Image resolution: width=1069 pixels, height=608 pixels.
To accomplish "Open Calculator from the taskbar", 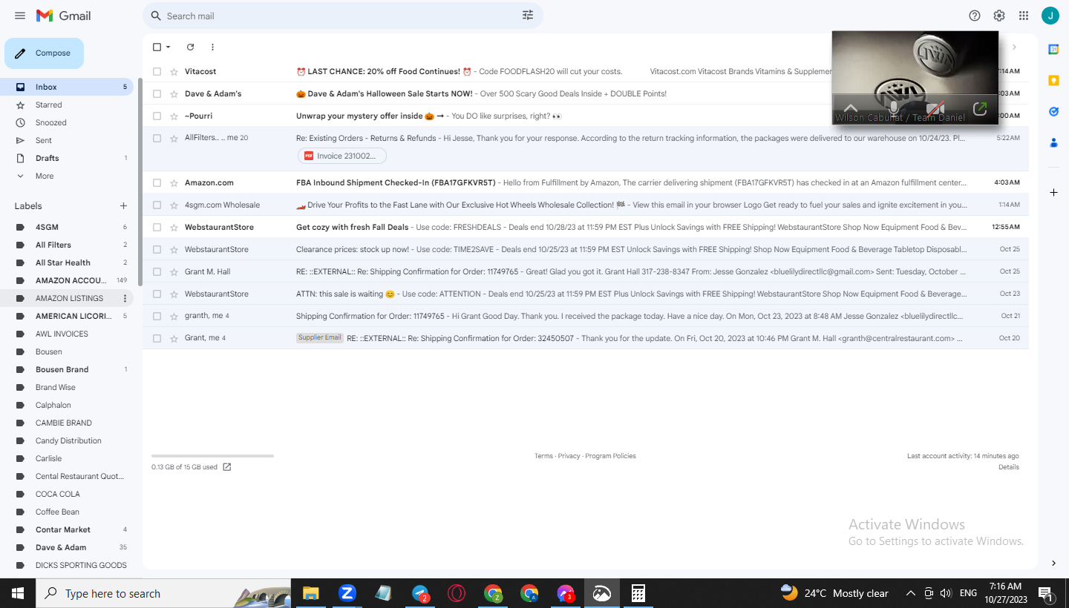I will (x=638, y=593).
